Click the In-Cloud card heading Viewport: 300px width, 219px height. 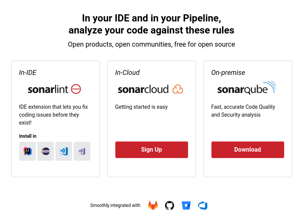point(127,73)
